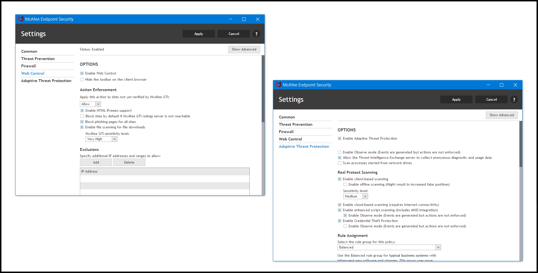The height and width of the screenshot is (273, 538).
Task: Toggle Enable enhanced script scanning
Action: [x=340, y=210]
